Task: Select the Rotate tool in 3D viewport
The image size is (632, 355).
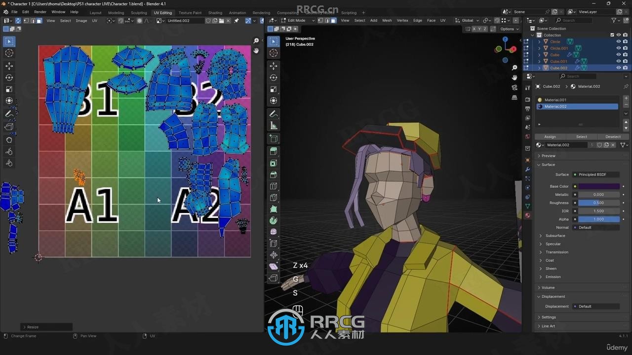Action: click(x=274, y=77)
